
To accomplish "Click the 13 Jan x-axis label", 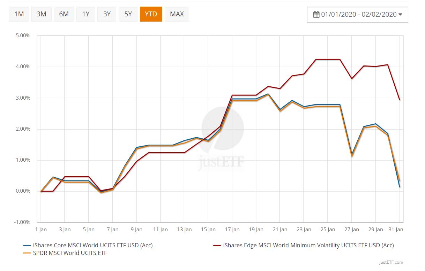I will [184, 230].
